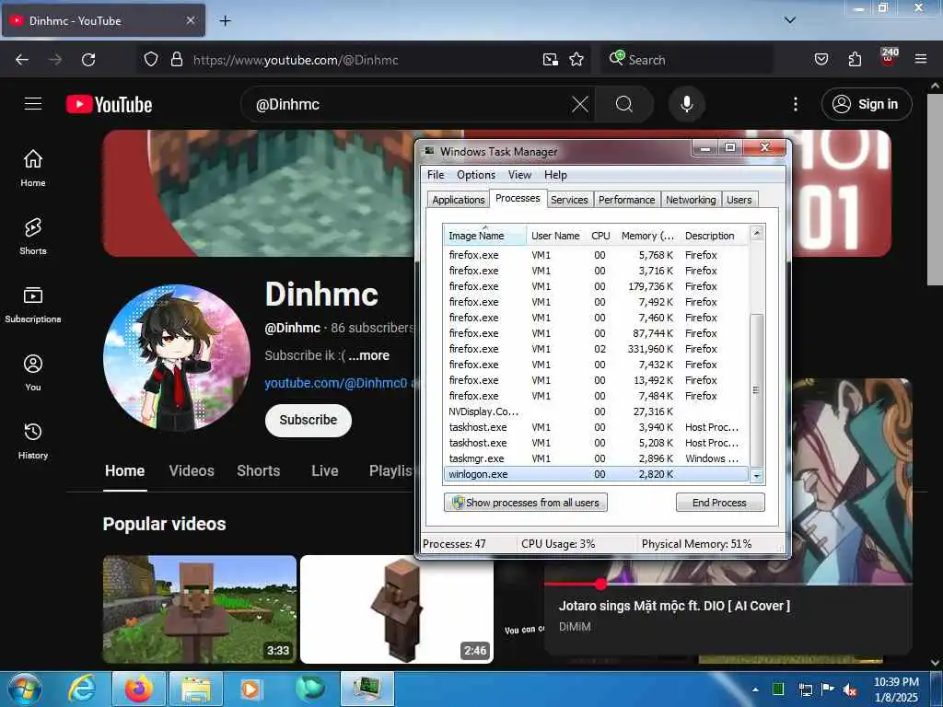The width and height of the screenshot is (943, 707).
Task: Open the Firefox extensions puzzle icon
Action: pos(855,60)
